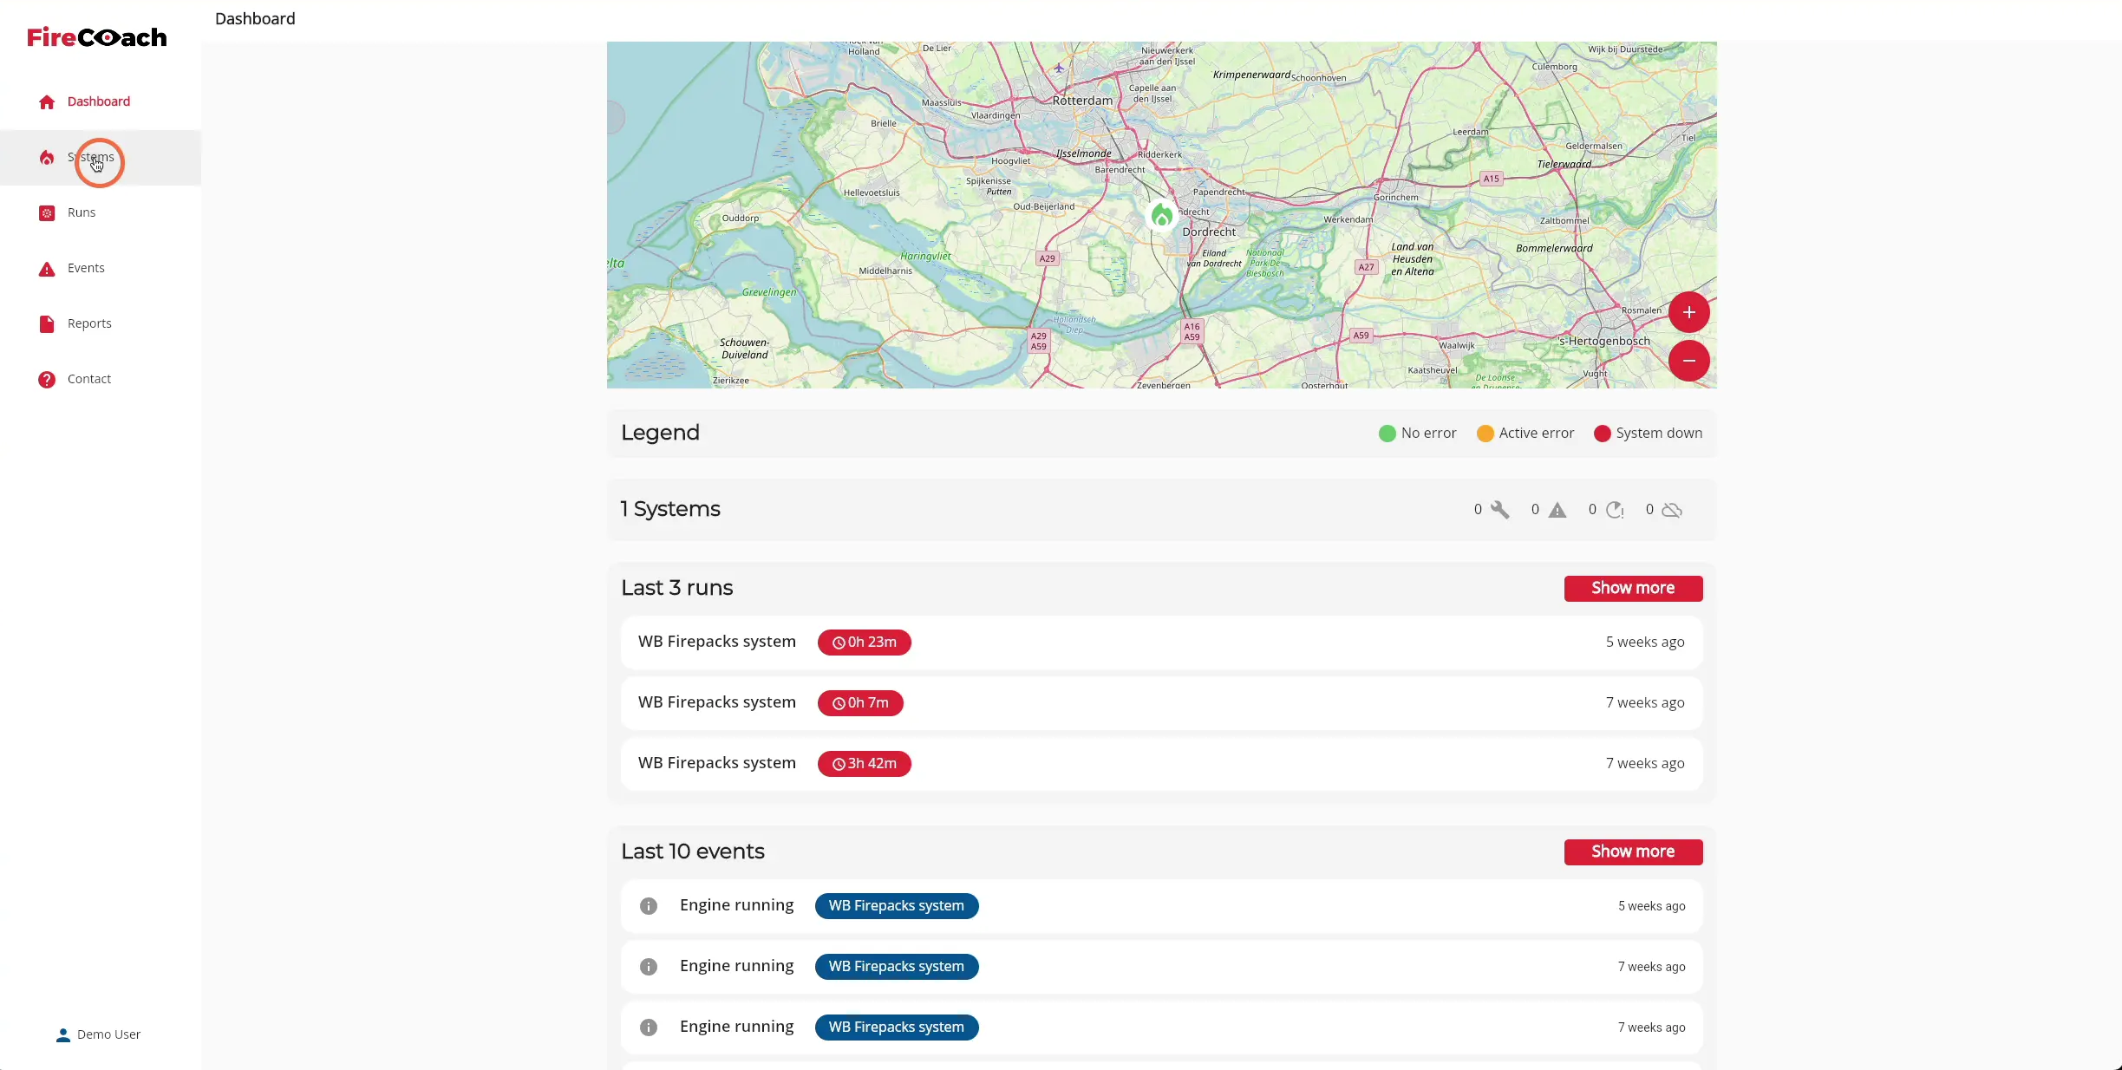
Task: Show more events in Last 10 events
Action: 1633,851
